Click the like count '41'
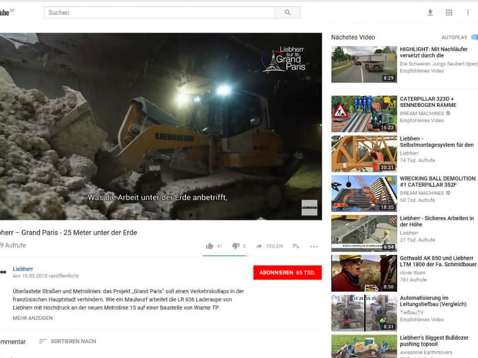This screenshot has width=478, height=358. click(x=219, y=246)
